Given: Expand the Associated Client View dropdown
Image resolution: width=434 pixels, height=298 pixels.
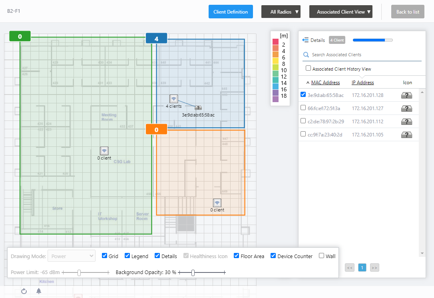Looking at the screenshot, I should click(x=340, y=12).
